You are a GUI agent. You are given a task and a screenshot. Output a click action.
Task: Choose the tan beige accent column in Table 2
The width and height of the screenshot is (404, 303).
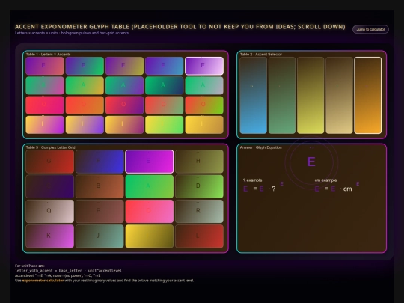339,95
